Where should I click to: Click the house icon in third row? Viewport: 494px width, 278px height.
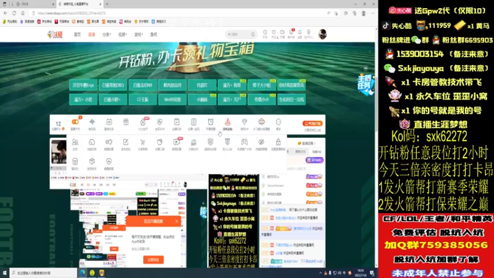(75, 162)
